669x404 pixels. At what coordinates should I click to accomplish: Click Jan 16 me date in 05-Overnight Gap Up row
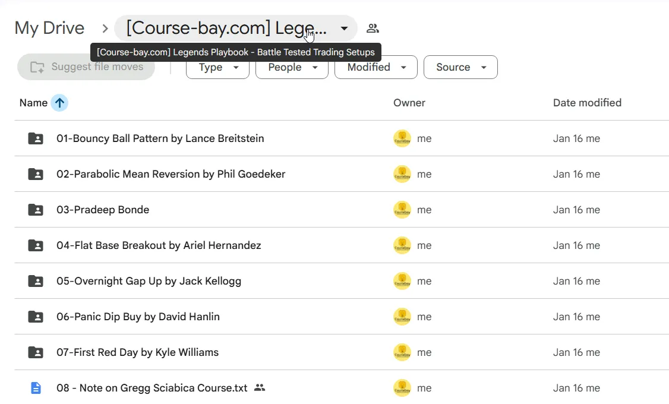pos(576,281)
